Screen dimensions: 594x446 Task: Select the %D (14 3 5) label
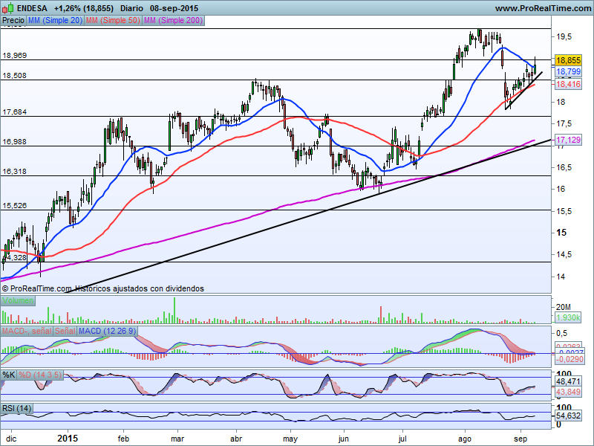(x=40, y=375)
